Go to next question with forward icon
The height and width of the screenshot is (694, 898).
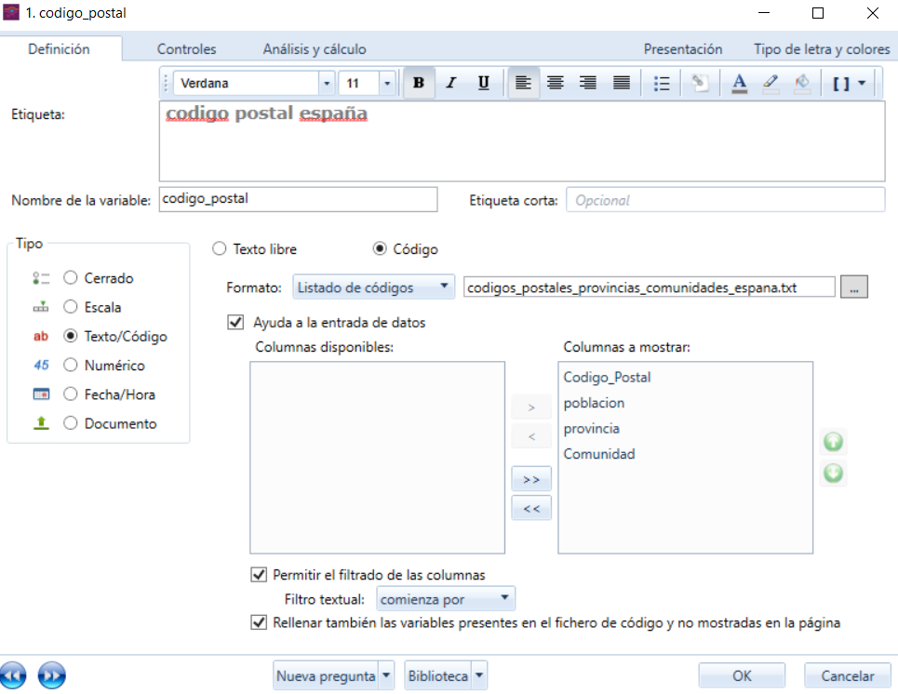pos(51,675)
